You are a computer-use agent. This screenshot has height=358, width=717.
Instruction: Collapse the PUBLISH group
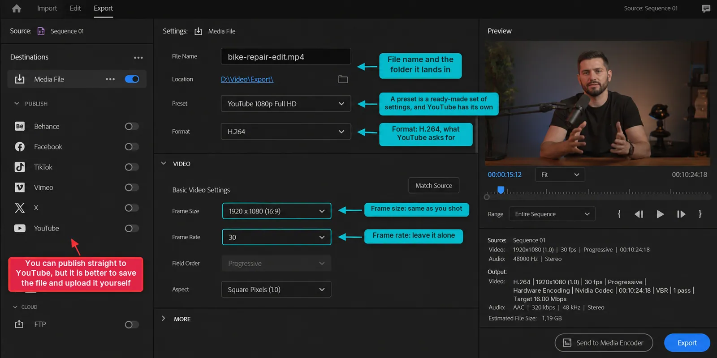[17, 103]
